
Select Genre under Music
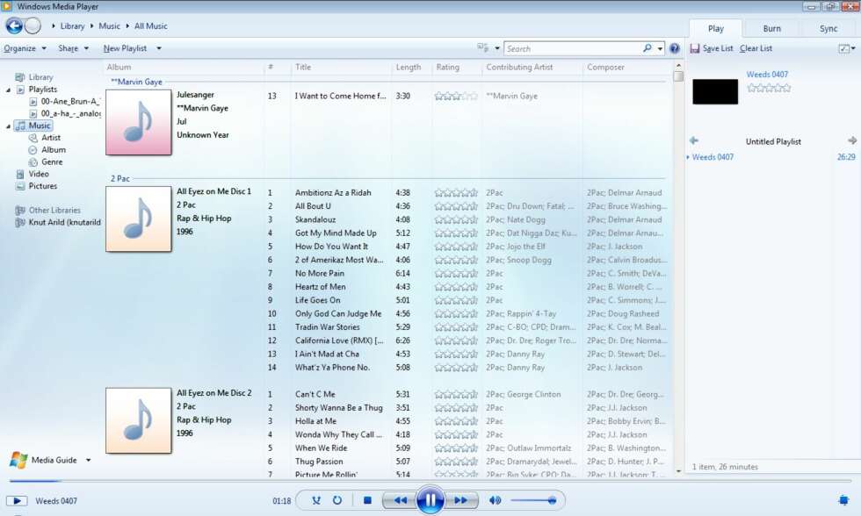coord(52,161)
